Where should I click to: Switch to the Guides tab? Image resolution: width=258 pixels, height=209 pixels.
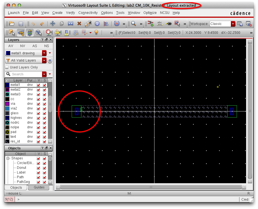click(39, 187)
